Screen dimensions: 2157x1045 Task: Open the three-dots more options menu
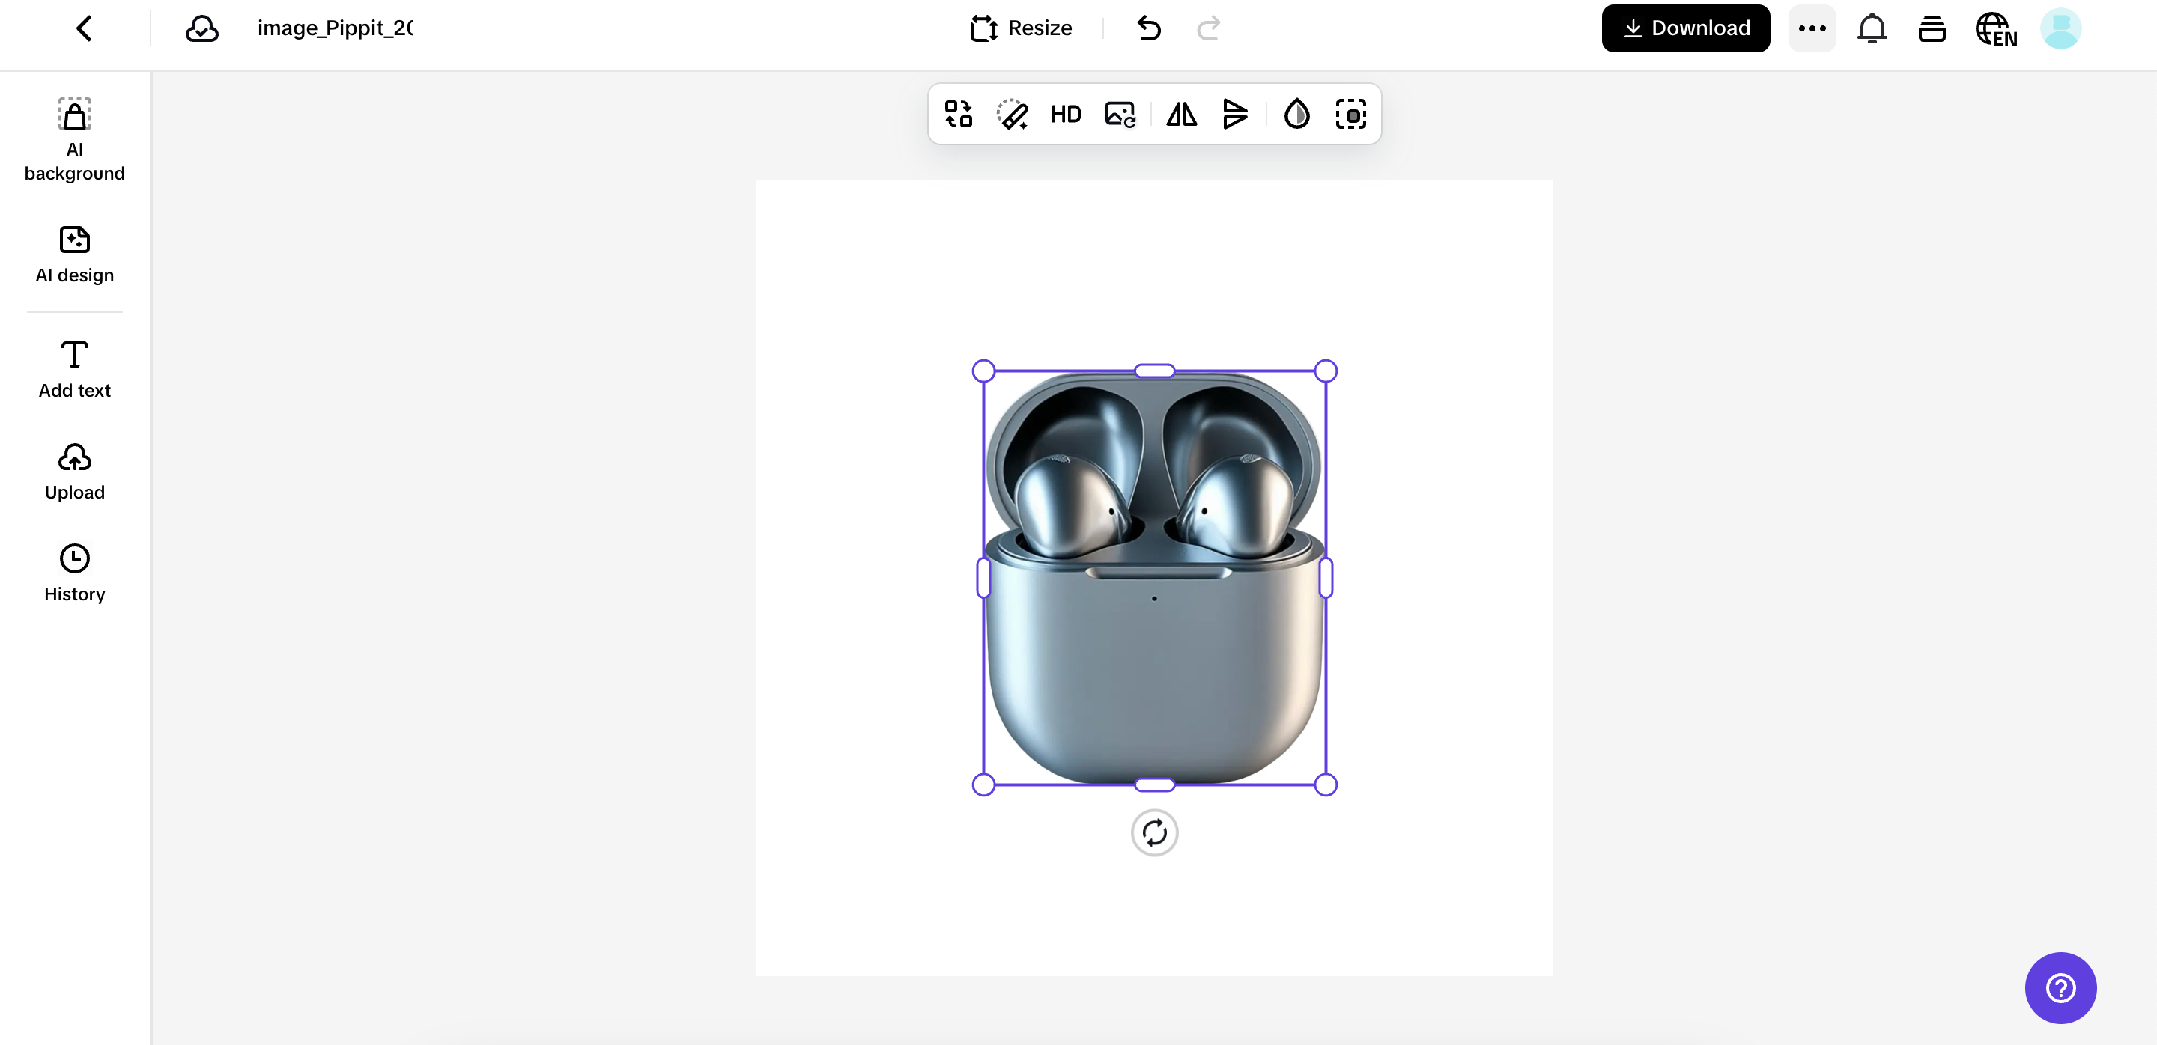click(x=1812, y=28)
